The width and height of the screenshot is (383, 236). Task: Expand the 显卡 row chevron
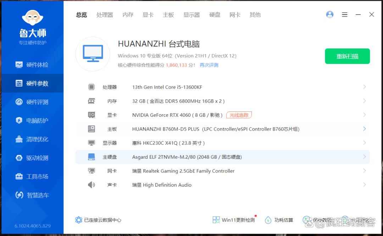365,115
